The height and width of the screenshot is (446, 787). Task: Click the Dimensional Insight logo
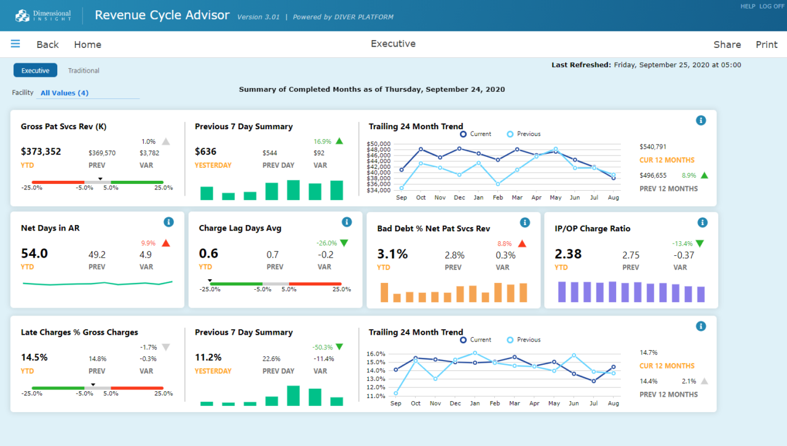(42, 15)
